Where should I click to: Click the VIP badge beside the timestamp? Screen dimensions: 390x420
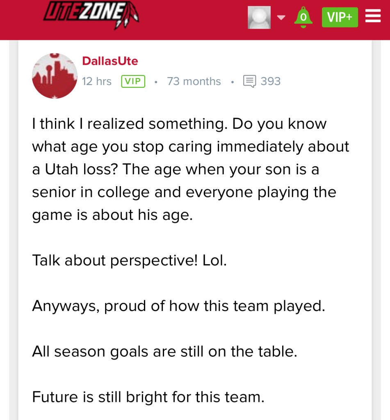point(133,81)
